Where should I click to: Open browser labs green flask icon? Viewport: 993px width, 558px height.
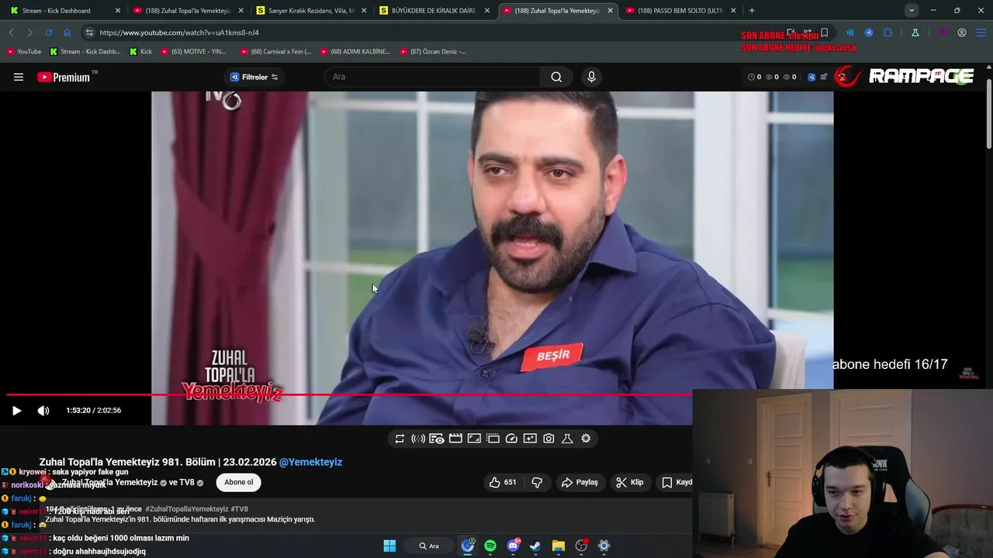pos(915,33)
